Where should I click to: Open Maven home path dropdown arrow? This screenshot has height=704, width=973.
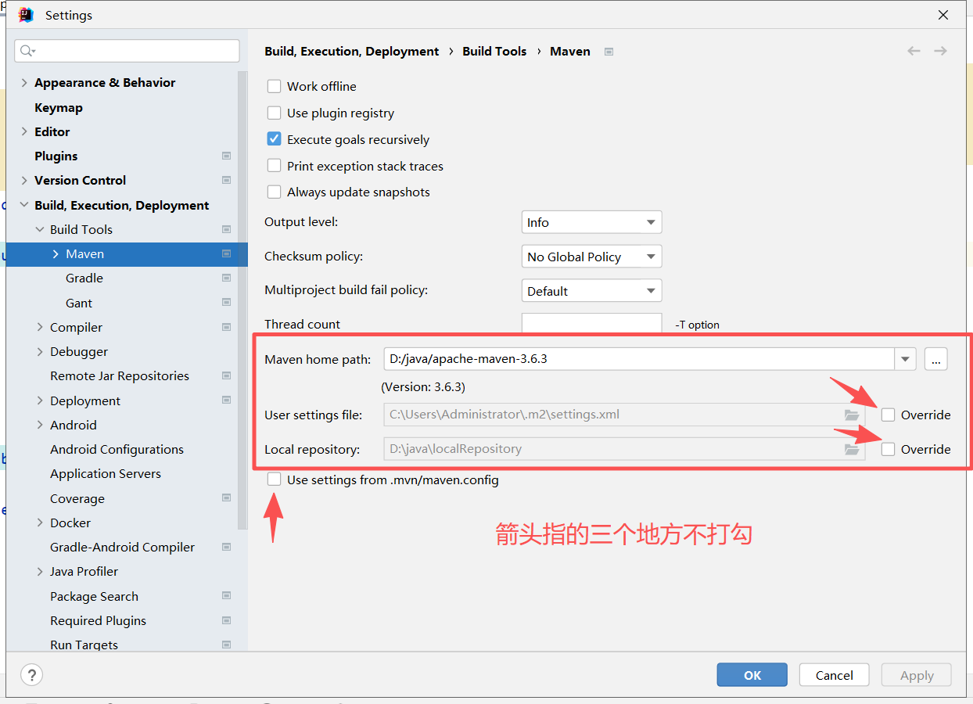(x=905, y=359)
